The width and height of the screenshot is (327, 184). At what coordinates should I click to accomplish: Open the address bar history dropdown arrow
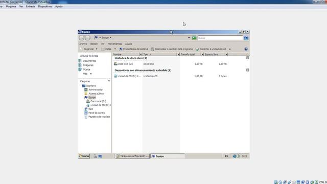pos(189,38)
